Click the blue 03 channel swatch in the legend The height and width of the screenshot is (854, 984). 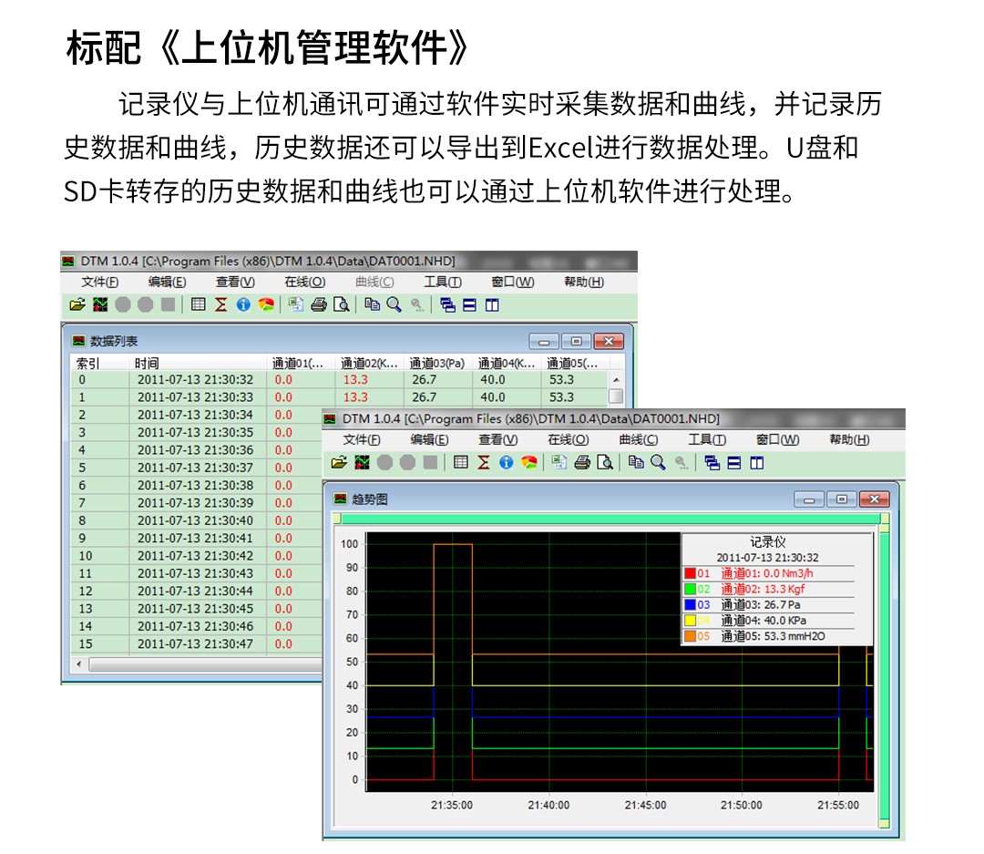point(690,604)
